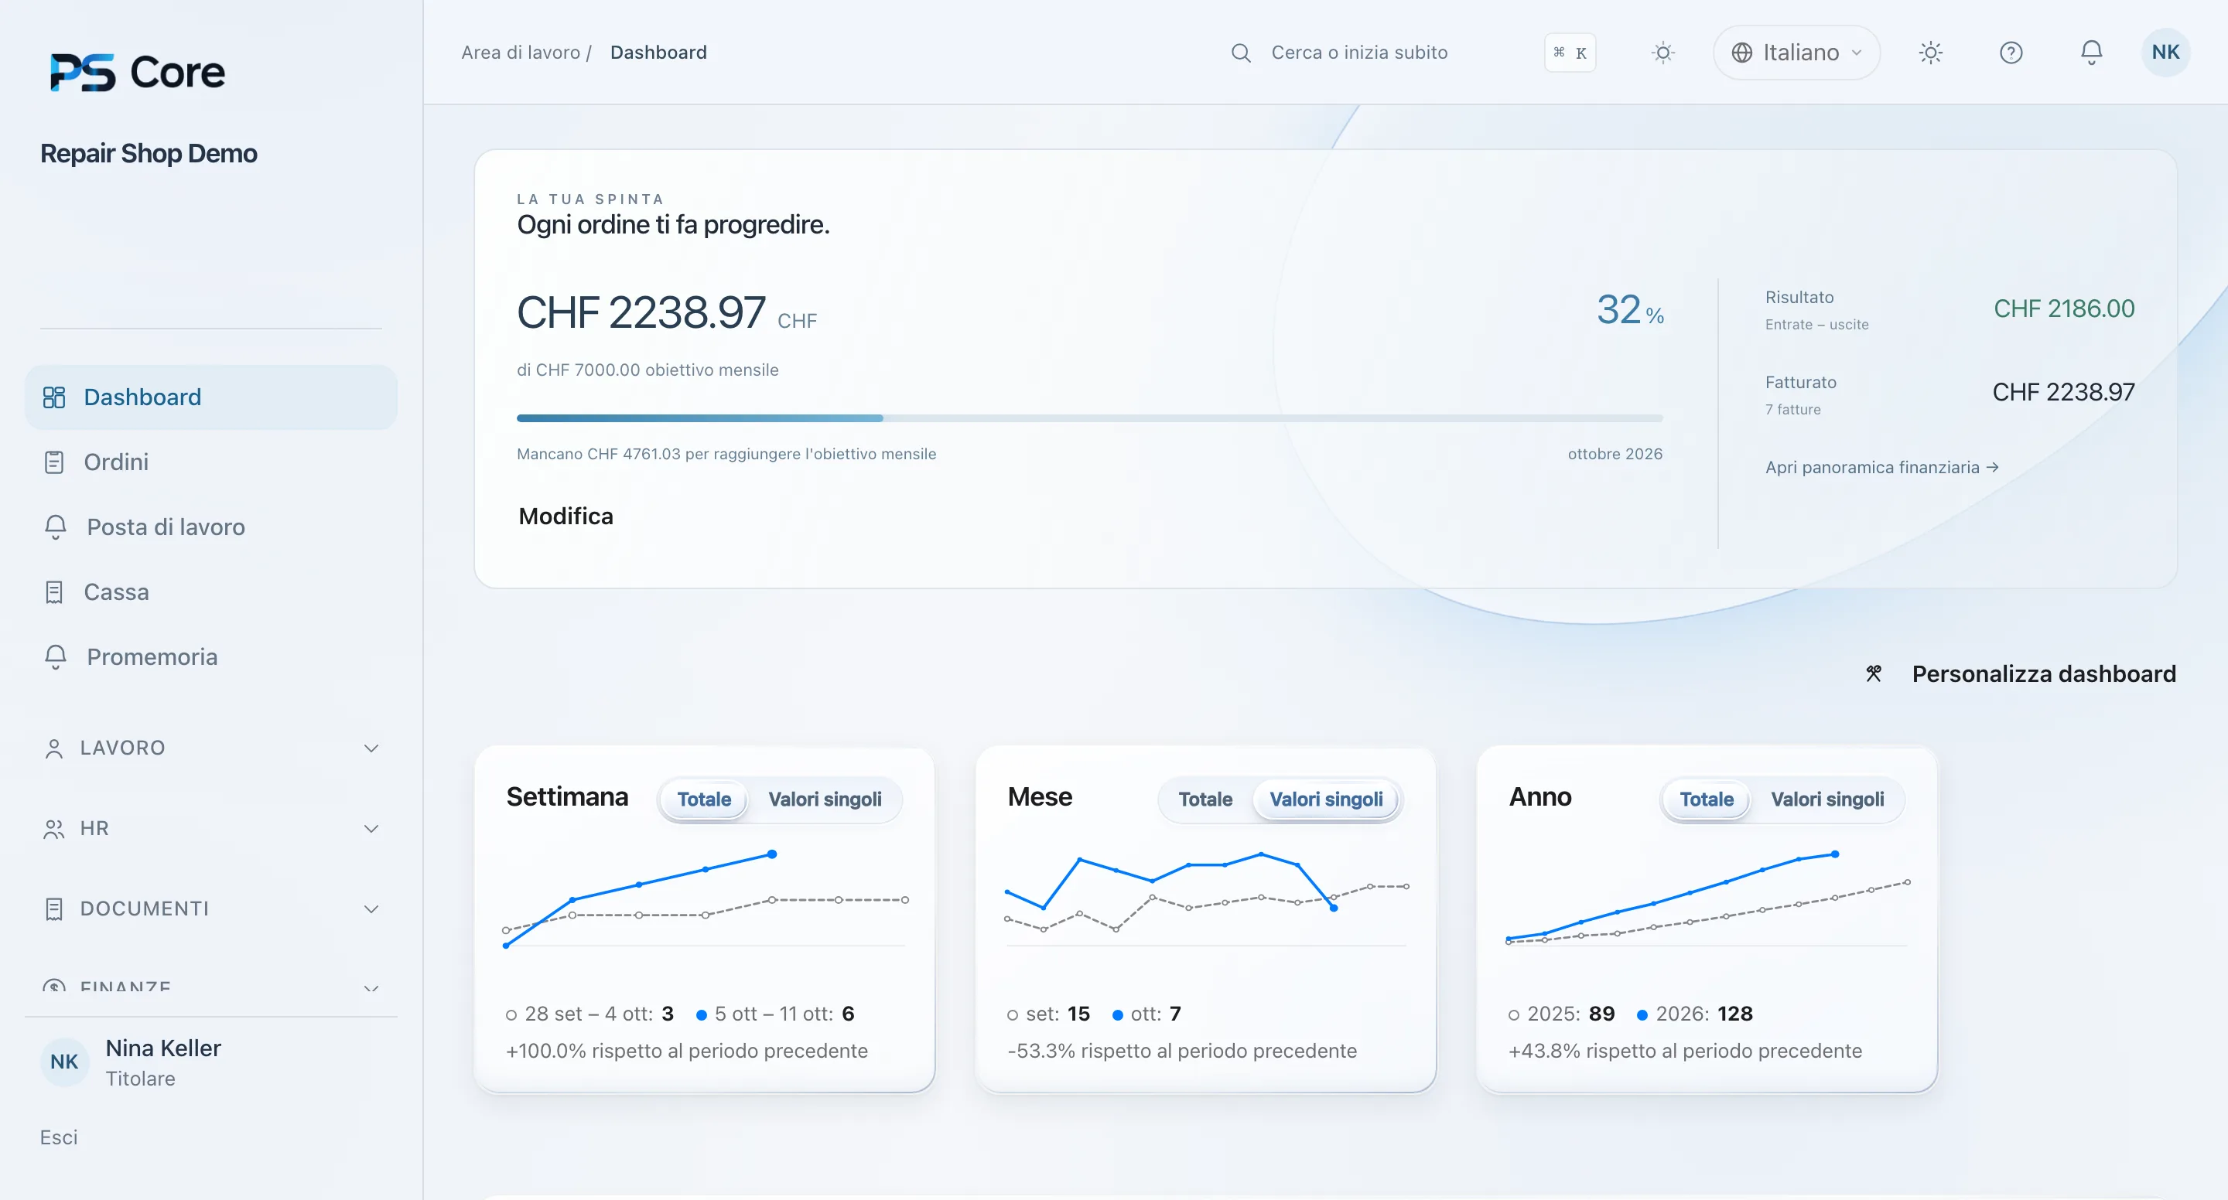Click the search magnifier icon
2228x1200 pixels.
[1240, 53]
